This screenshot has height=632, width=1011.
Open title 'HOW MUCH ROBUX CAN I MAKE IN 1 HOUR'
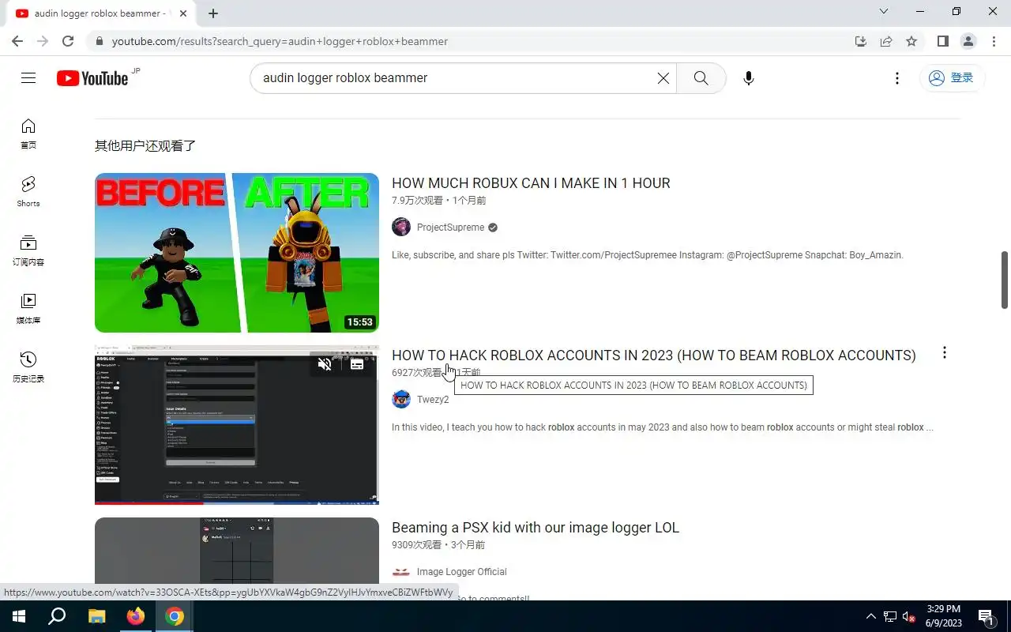531,183
